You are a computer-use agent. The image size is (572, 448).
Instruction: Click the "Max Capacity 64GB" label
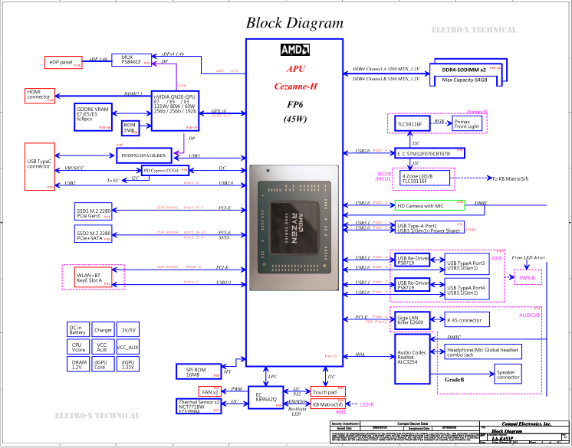[465, 80]
